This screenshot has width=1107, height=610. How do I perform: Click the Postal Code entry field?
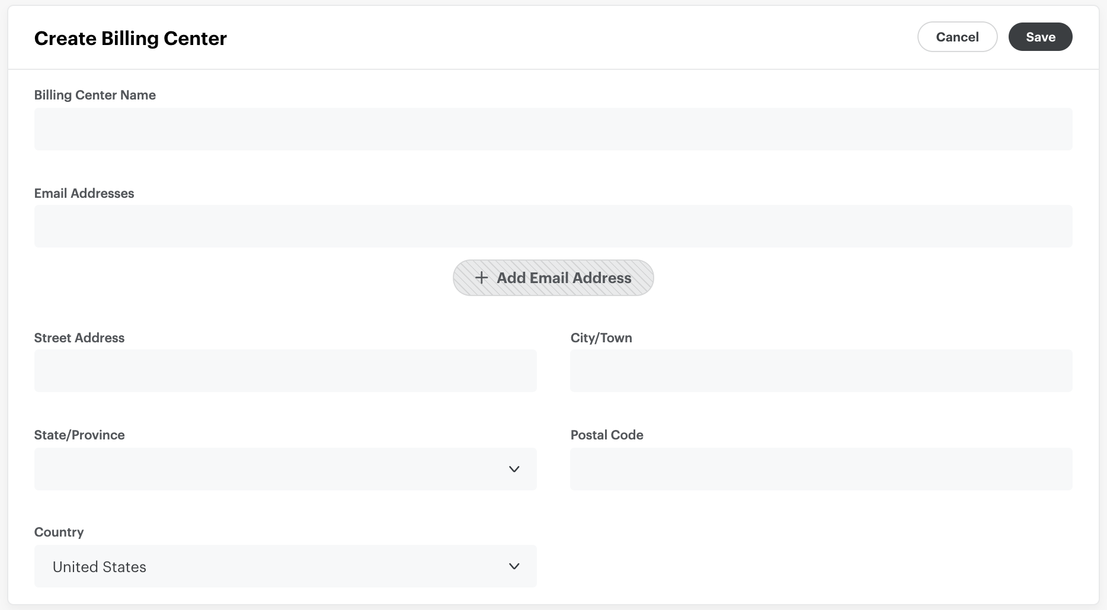coord(821,468)
